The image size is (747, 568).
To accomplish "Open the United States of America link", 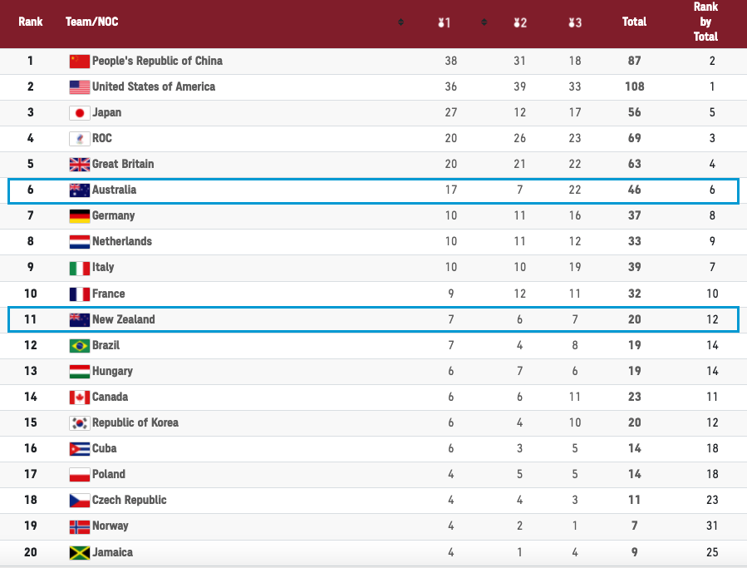I will coord(154,86).
